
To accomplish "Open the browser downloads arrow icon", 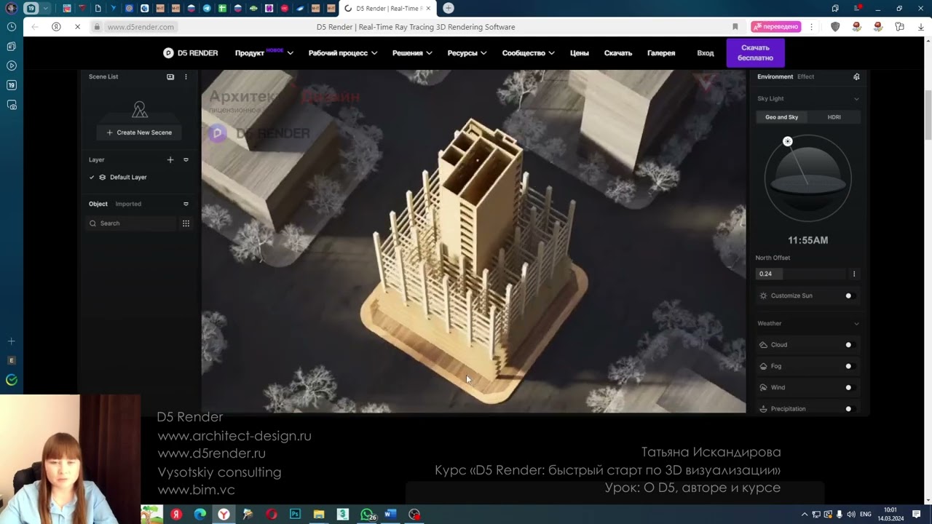I will (x=921, y=27).
